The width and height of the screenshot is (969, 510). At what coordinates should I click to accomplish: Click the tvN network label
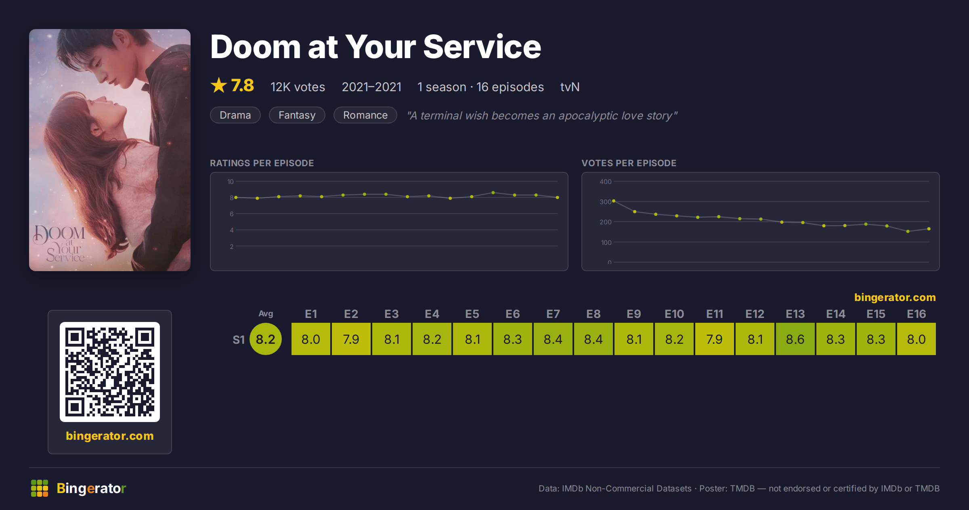pyautogui.click(x=570, y=87)
